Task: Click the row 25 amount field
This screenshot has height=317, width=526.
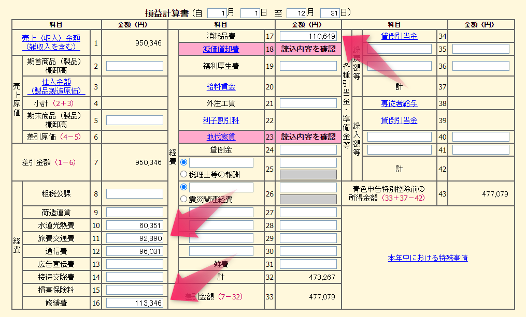Action: [308, 163]
